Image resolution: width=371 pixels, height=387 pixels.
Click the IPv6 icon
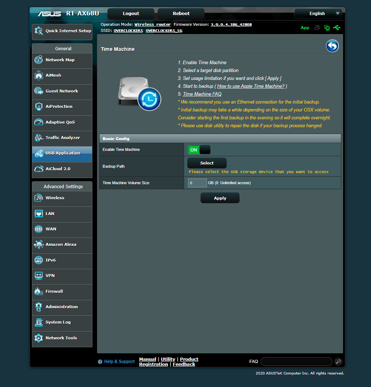pos(38,260)
